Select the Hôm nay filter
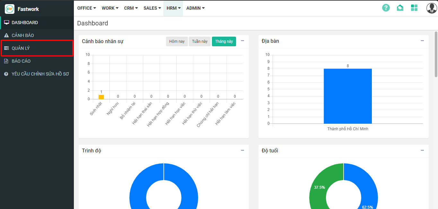 tap(177, 41)
